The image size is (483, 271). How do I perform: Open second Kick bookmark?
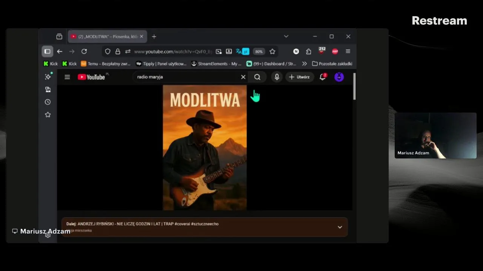coord(69,64)
